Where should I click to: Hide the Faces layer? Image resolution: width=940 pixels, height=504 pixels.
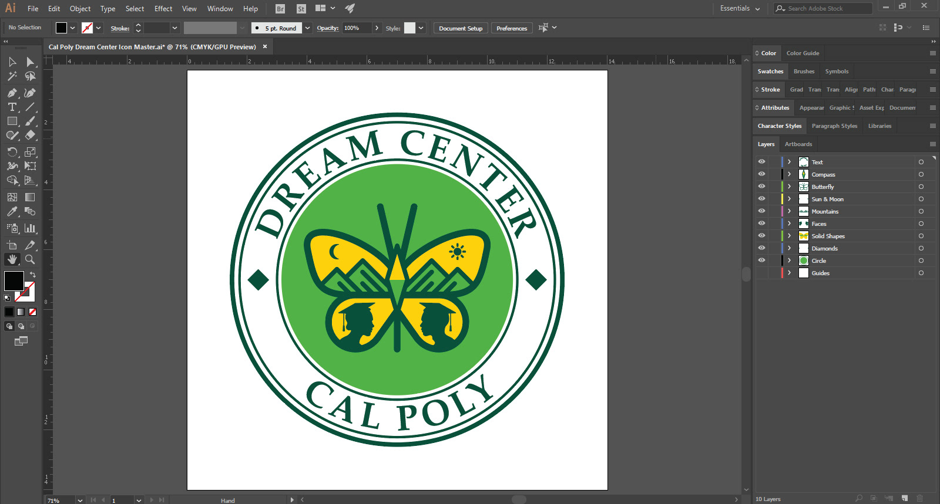(x=762, y=224)
